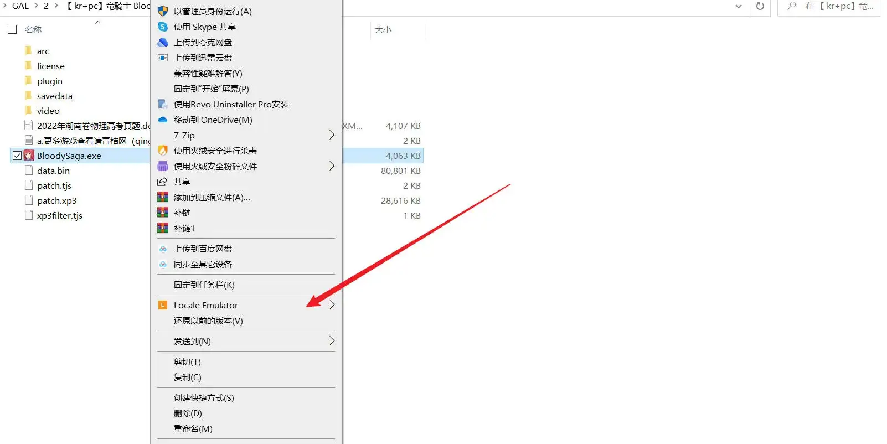Viewport: 887px width, 444px height.
Task: Click the chevron after folder 2 in breadcrumb
Action: click(56, 6)
